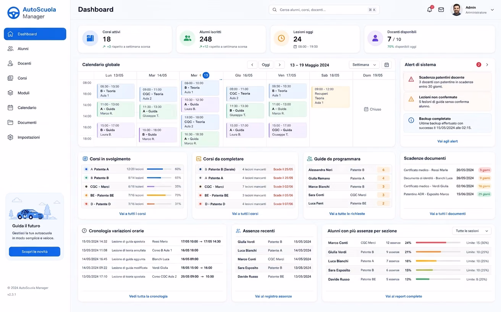
Task: Open the notifications bell
Action: (x=430, y=10)
